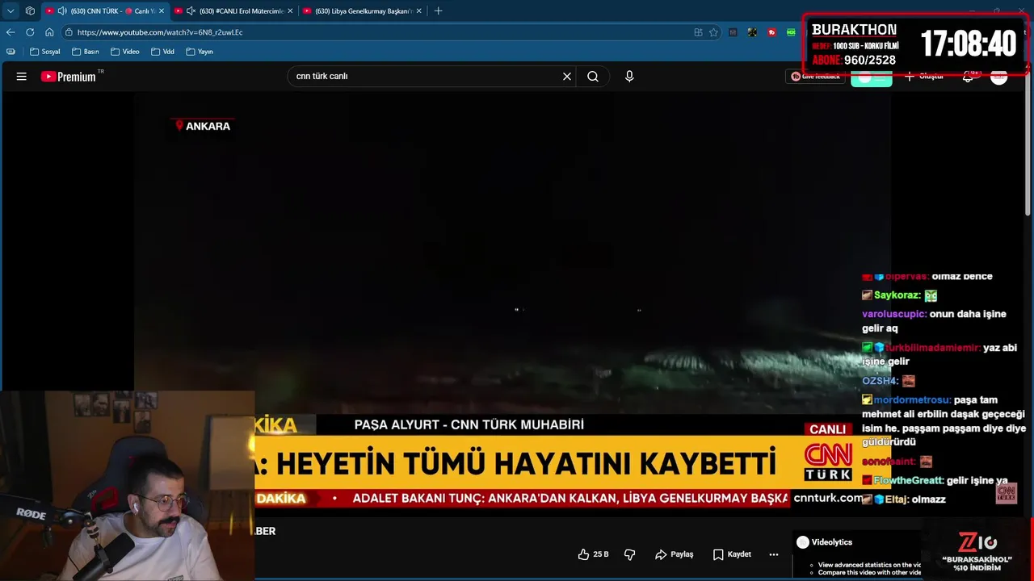Screen dimensions: 1034x581
Task: Open the Basın bookmarks folder
Action: 85,52
